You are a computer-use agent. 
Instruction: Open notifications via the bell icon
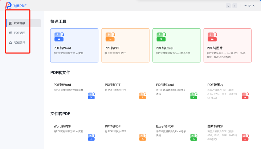coord(228,5)
